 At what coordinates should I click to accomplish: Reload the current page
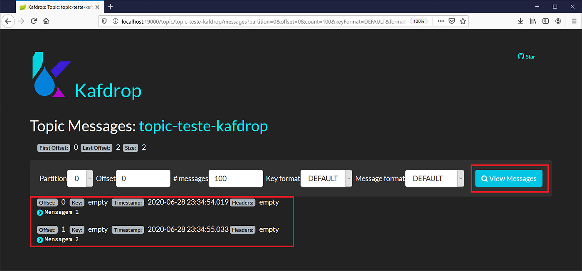point(34,21)
